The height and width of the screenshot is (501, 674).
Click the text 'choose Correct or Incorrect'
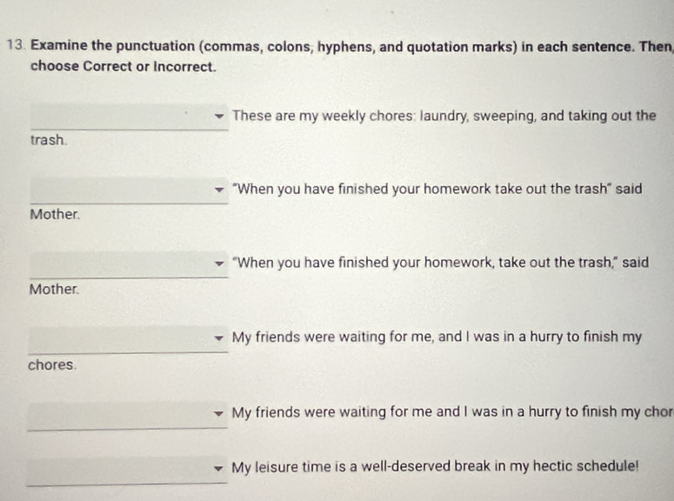(123, 66)
